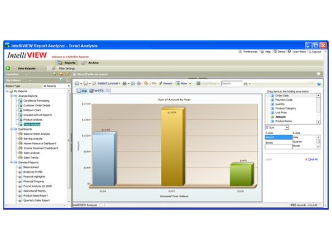This screenshot has width=332, height=249.
Task: Open the print options dropdown arrow
Action: coord(128,84)
